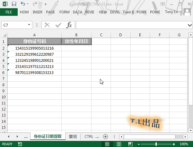This screenshot has width=193, height=147.
Task: Click vertical scrollbar up arrow
Action: [191, 35]
